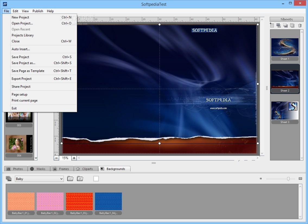Open the View menu

point(25,11)
